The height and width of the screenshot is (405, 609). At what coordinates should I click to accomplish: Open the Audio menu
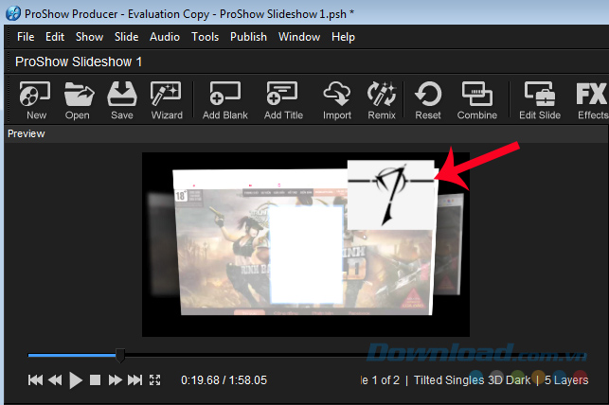coord(165,37)
